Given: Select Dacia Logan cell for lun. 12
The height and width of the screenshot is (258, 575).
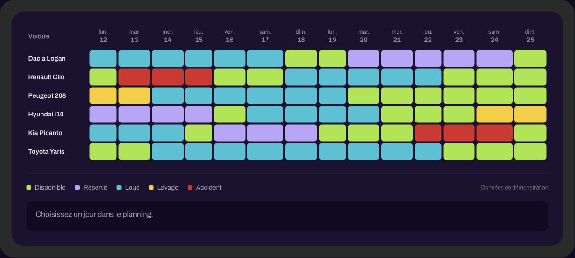Looking at the screenshot, I should coord(103,59).
